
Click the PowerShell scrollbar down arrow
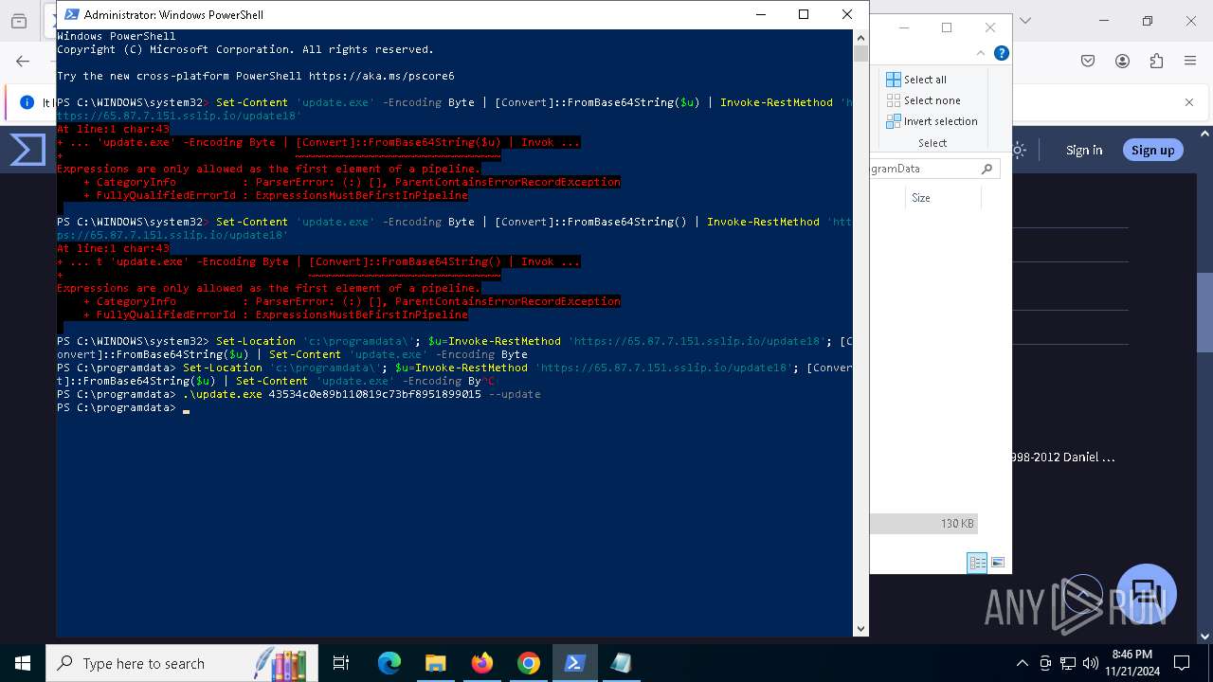tap(860, 628)
